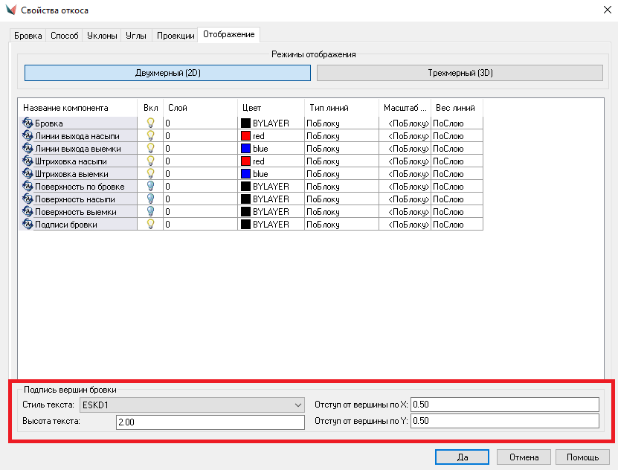Screen dimensions: 618x470
Task: Click the icon beside Поверхность по бровке
Action: (28, 187)
